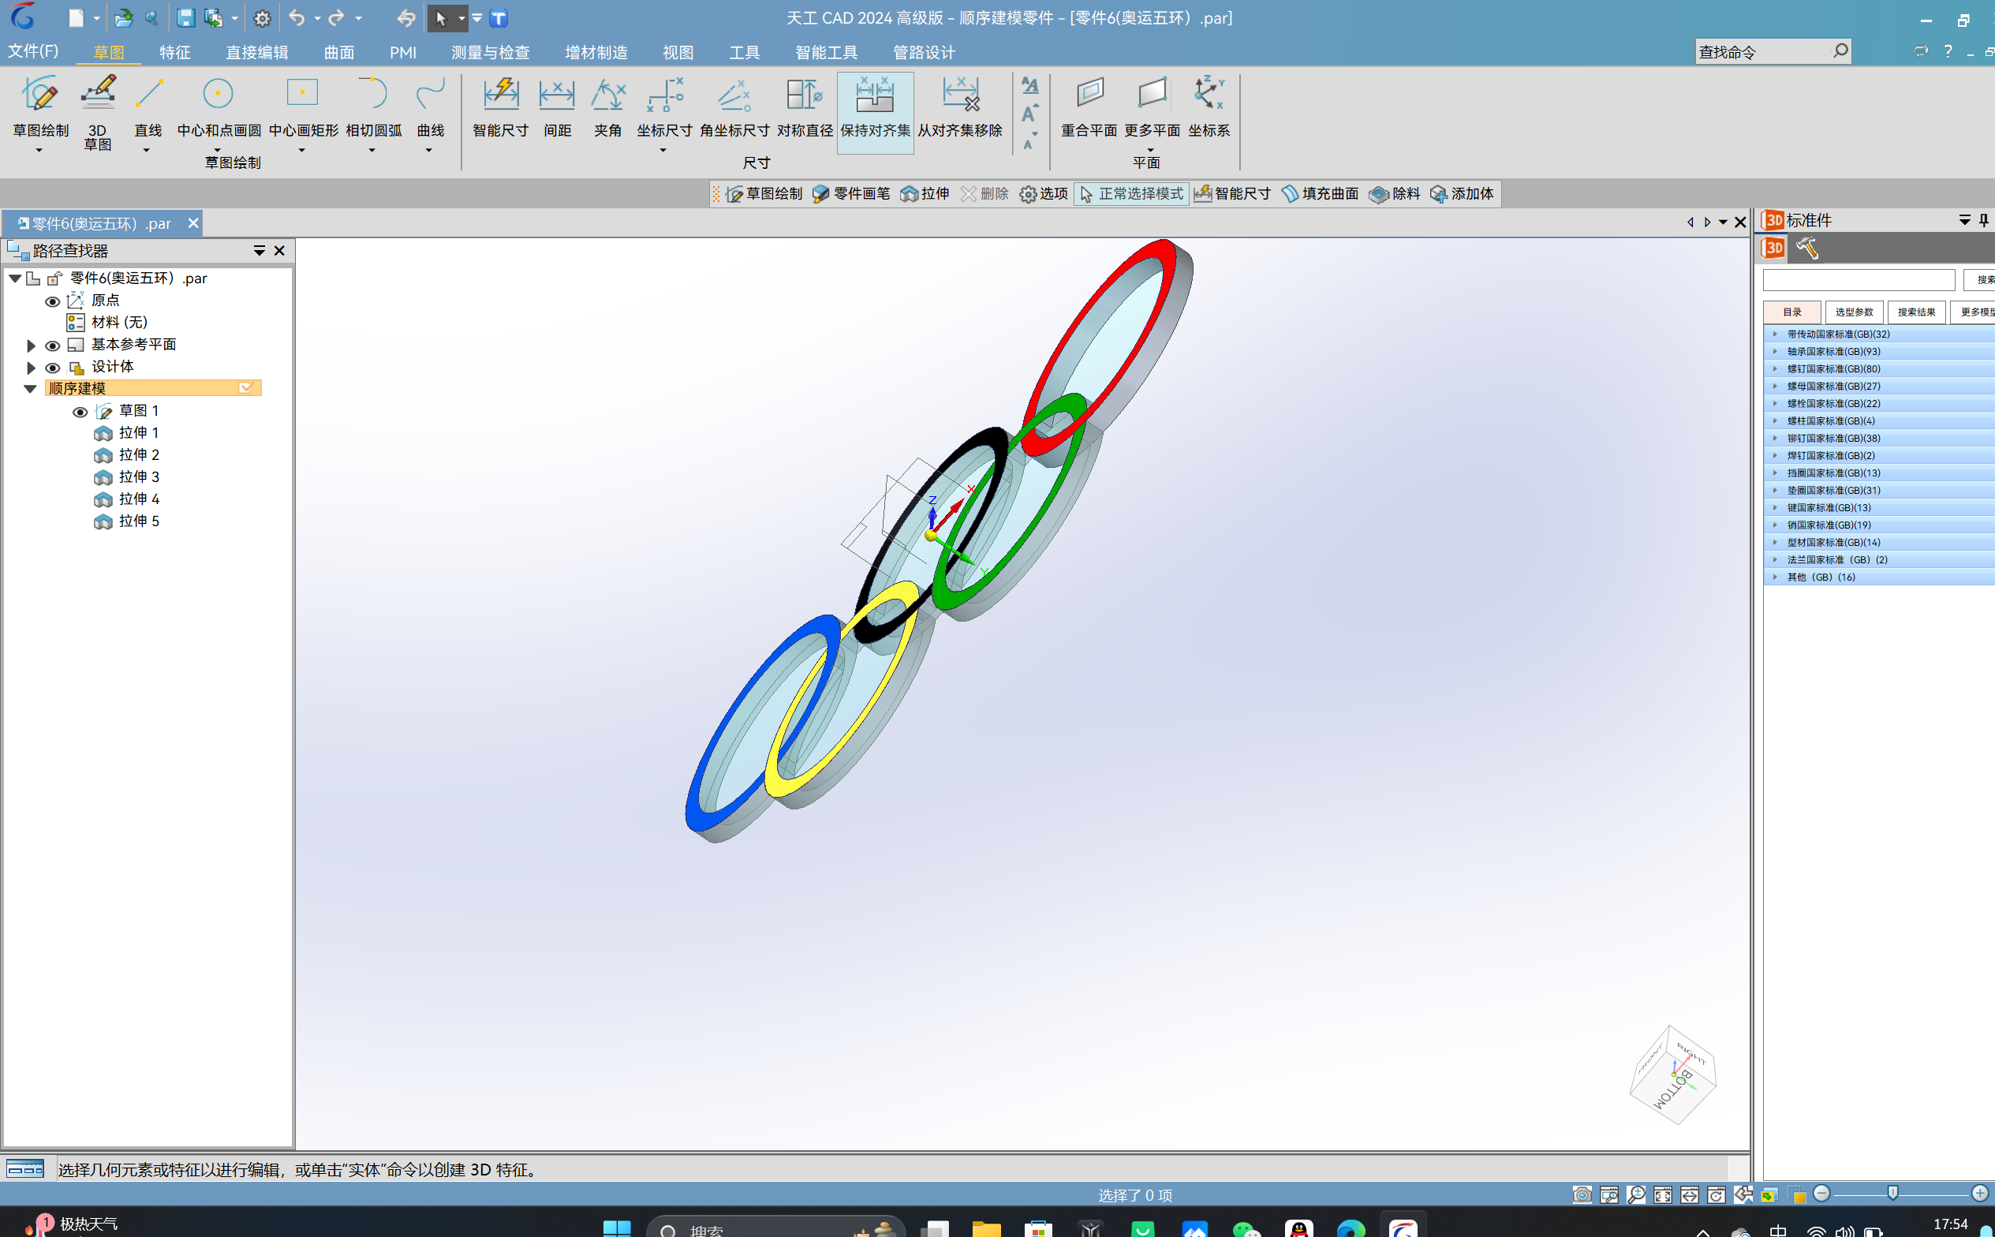Toggle 正常选择模式 in command bar
1995x1237 pixels.
pyautogui.click(x=1131, y=194)
